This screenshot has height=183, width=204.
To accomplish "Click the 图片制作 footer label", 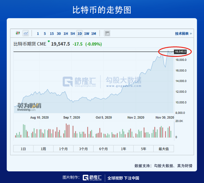I will [x=71, y=177].
